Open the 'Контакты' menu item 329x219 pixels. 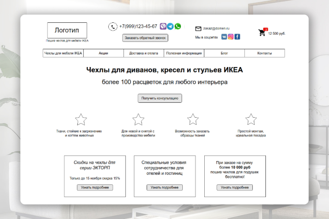click(265, 53)
